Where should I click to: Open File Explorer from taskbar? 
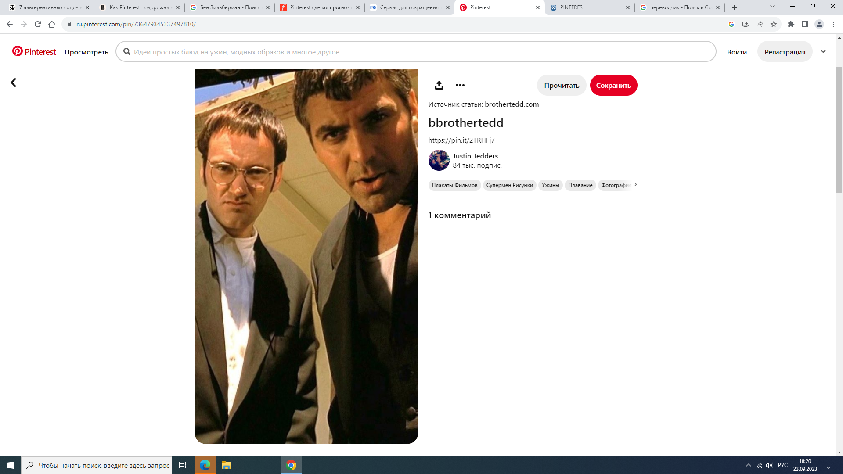tap(226, 465)
